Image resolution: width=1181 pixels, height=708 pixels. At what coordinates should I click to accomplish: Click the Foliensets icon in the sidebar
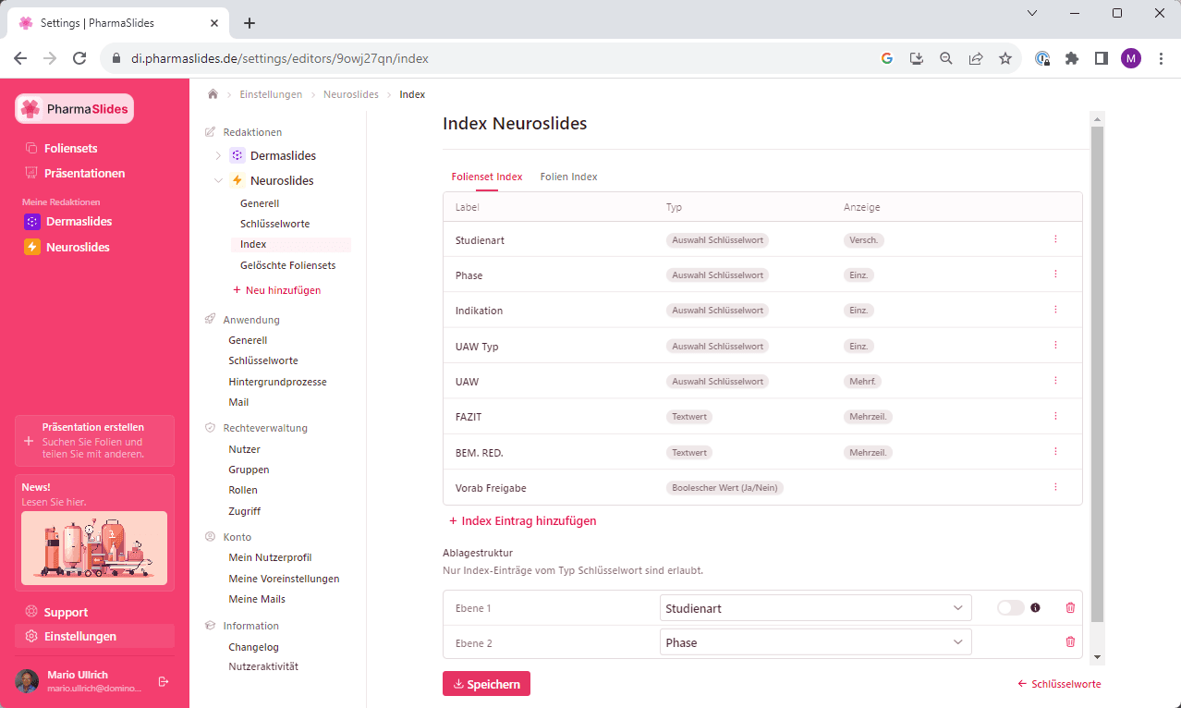[x=31, y=148]
